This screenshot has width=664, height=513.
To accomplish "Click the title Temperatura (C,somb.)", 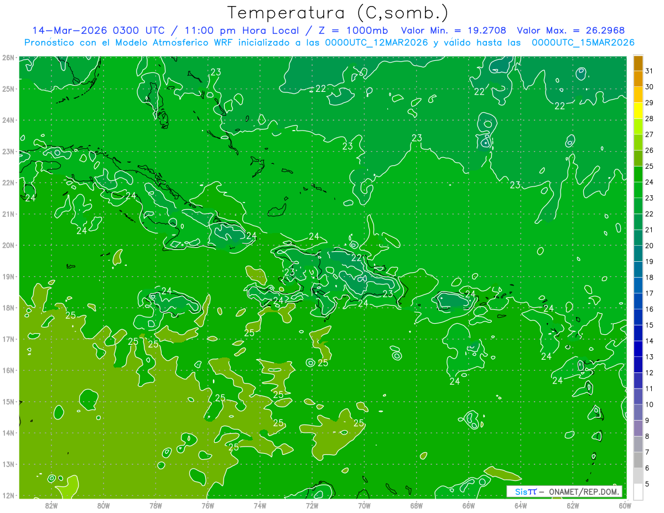I will point(338,12).
